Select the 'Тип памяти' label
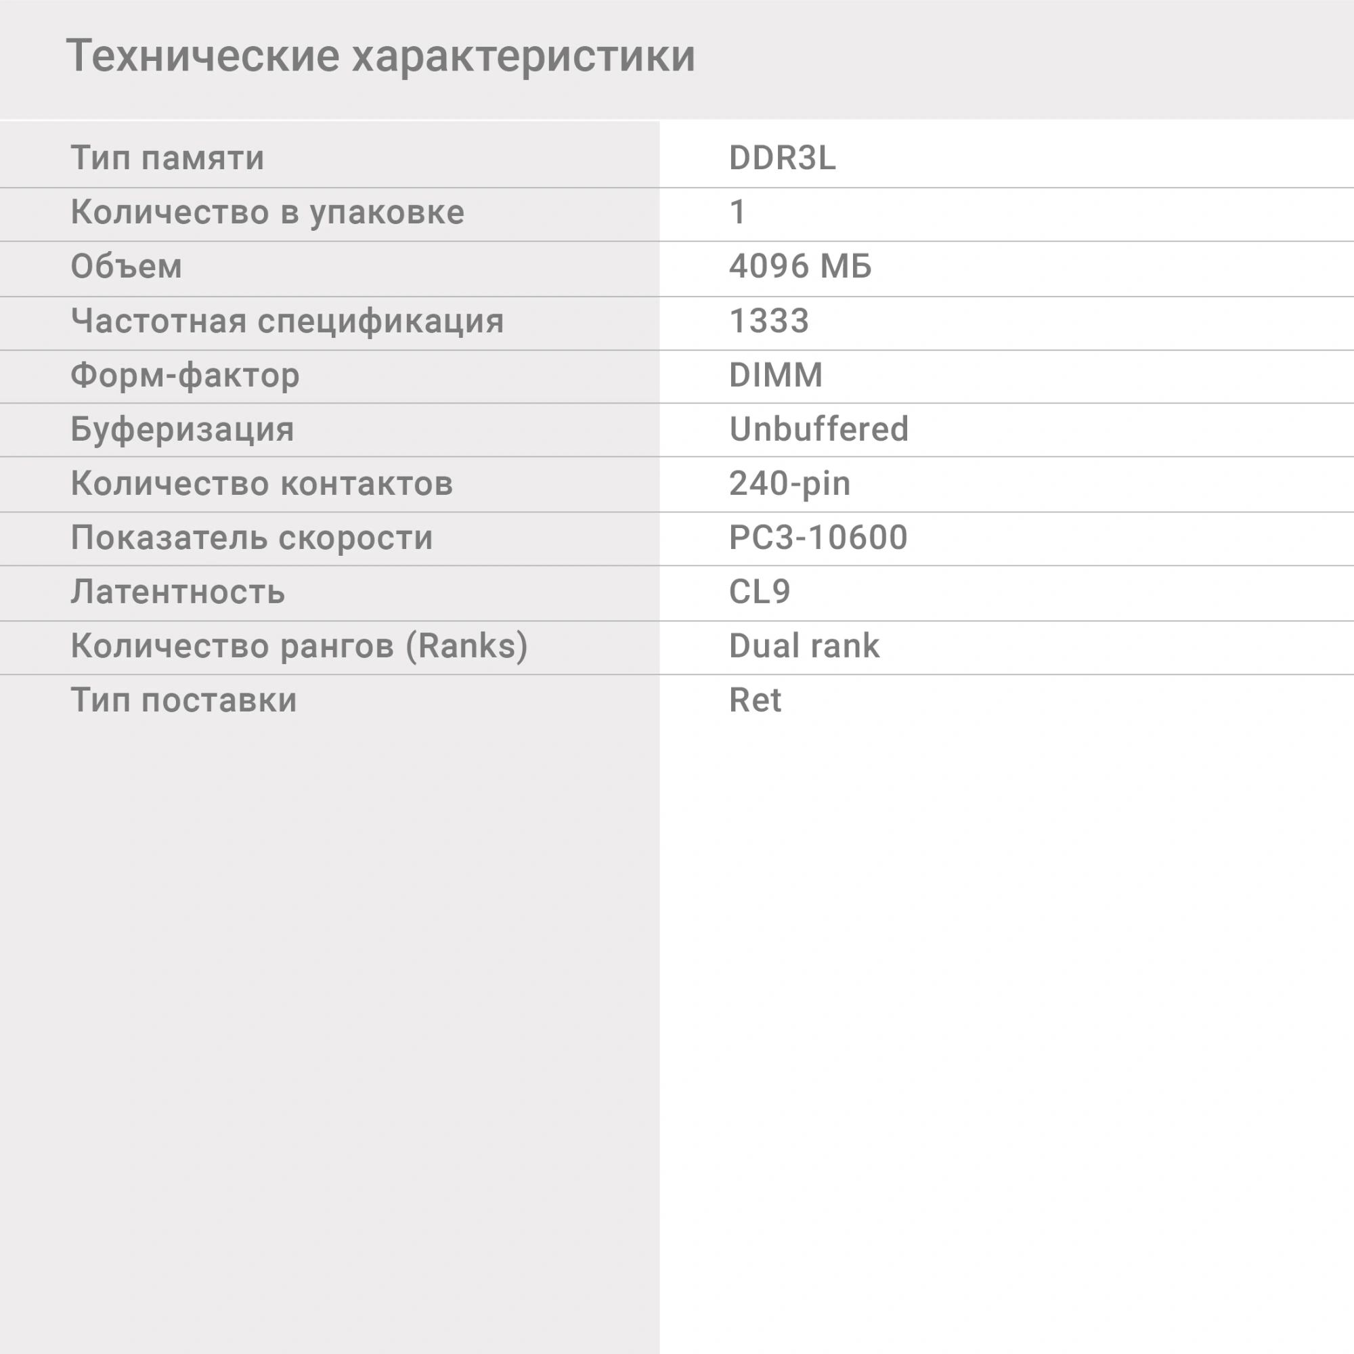Image resolution: width=1354 pixels, height=1354 pixels. coord(167,158)
